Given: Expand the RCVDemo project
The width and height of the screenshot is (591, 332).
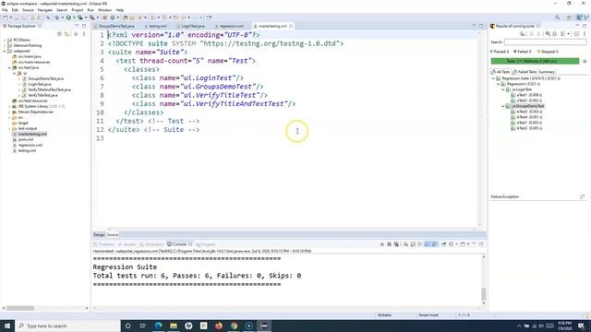Looking at the screenshot, I should tap(5, 40).
